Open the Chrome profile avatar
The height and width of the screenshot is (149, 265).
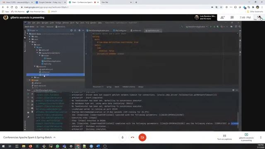(258, 7)
